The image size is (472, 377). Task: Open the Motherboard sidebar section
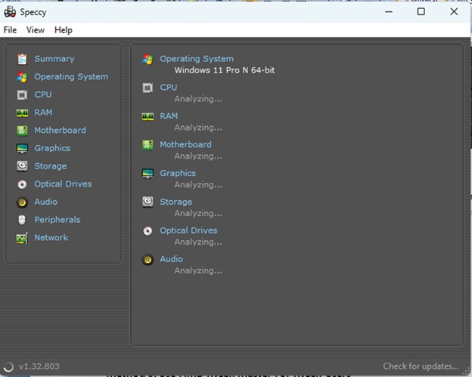(60, 131)
